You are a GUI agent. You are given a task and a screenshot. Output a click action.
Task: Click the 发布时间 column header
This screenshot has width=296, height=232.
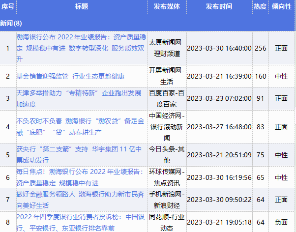(x=219, y=6)
